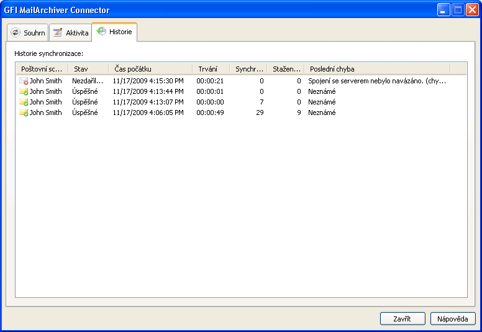The height and width of the screenshot is (332, 482).
Task: Click duration value 00:00:49
Action: 210,113
